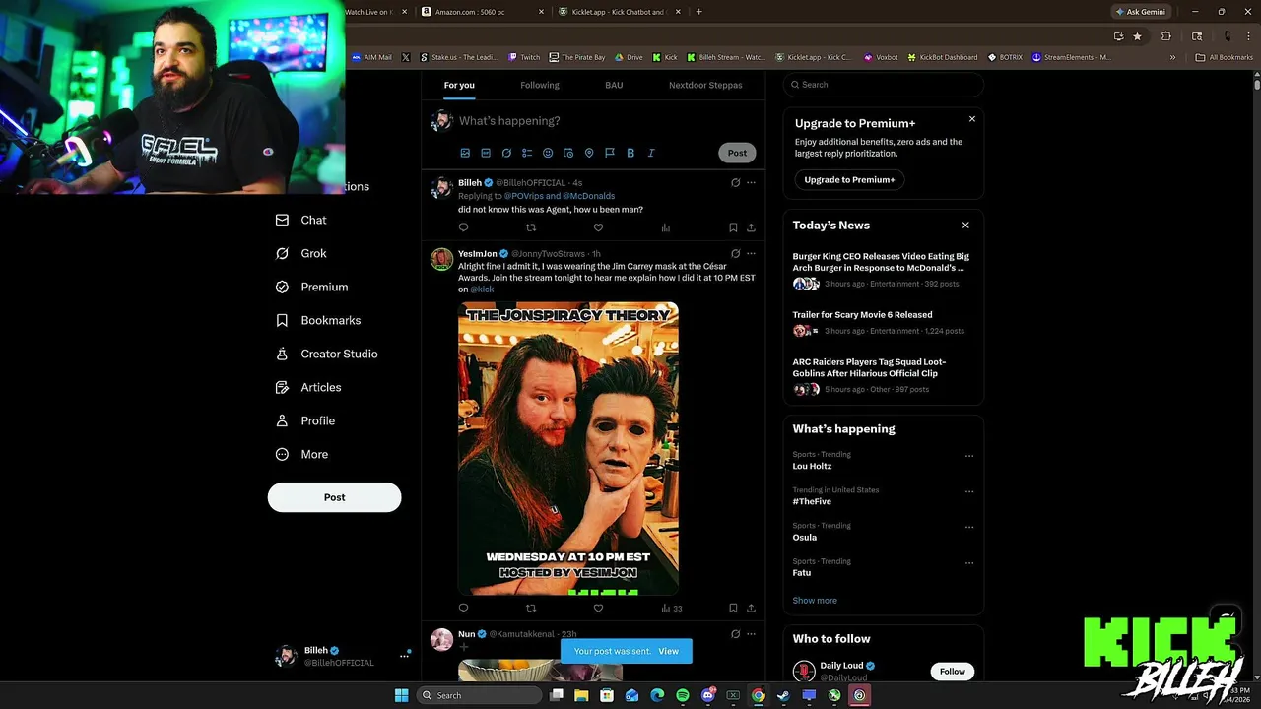Open Grok explain on Billeh's post

735,182
